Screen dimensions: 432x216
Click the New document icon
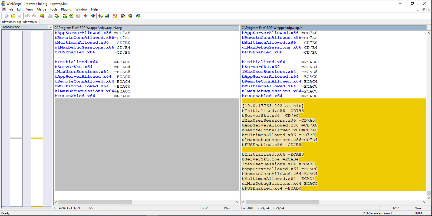[x=6, y=16]
